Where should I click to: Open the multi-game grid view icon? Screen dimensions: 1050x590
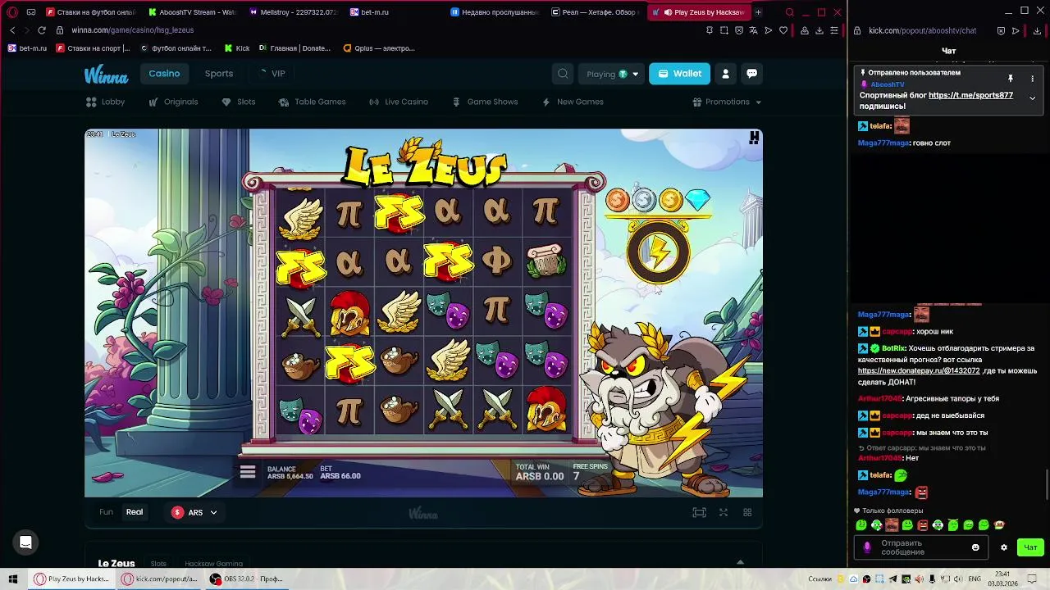747,512
